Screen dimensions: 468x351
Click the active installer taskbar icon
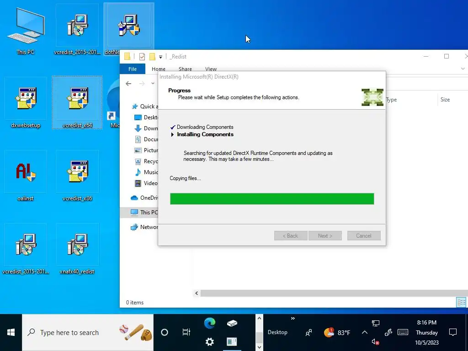point(232,342)
